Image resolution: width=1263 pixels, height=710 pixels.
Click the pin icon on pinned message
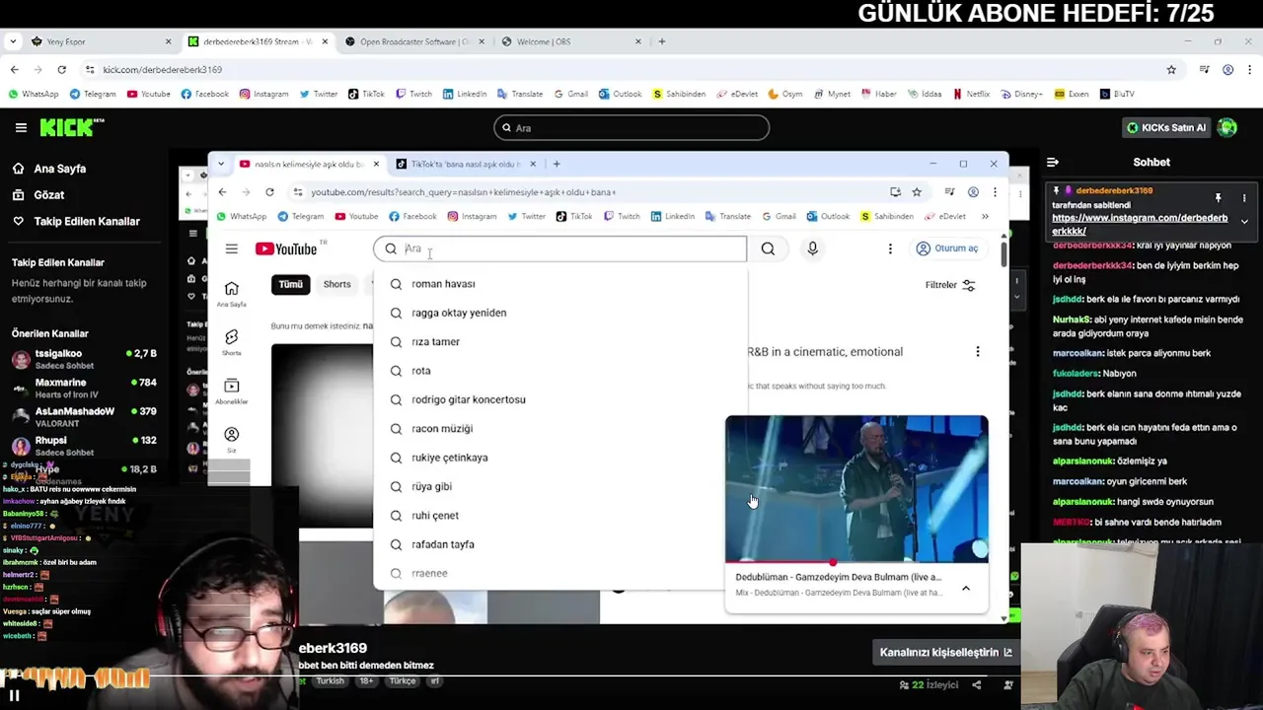[x=1218, y=197]
